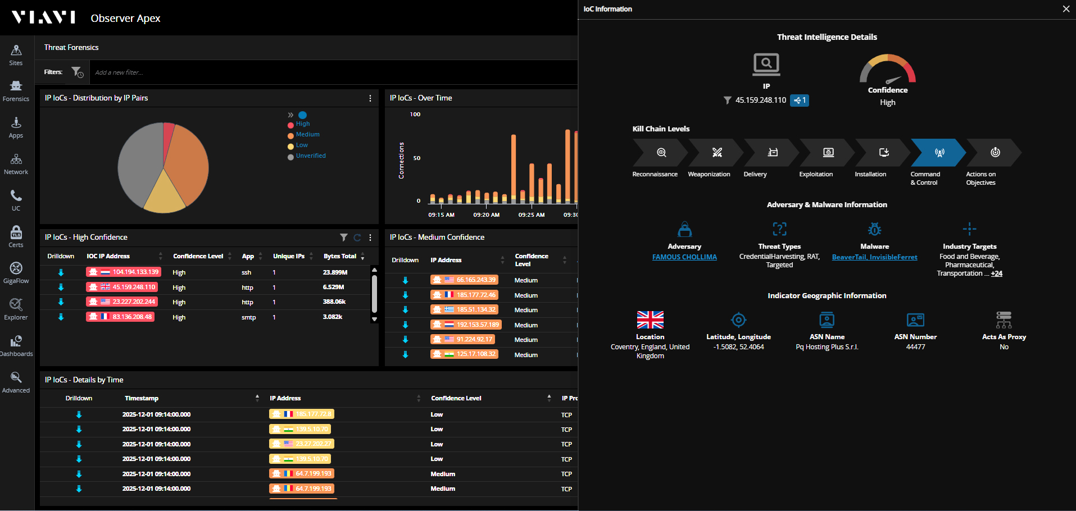The width and height of the screenshot is (1076, 511).
Task: Select the Installation kill chain step
Action: click(x=883, y=153)
